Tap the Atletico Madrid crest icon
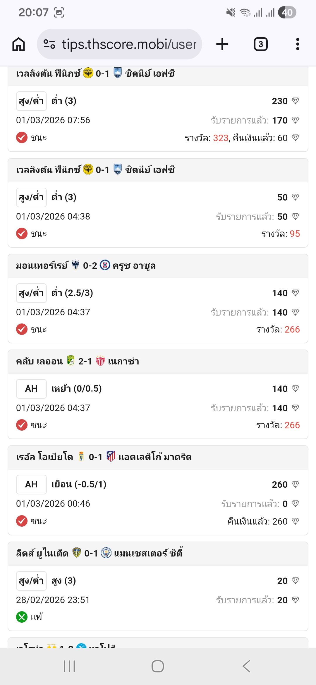316x685 pixels. tap(111, 456)
